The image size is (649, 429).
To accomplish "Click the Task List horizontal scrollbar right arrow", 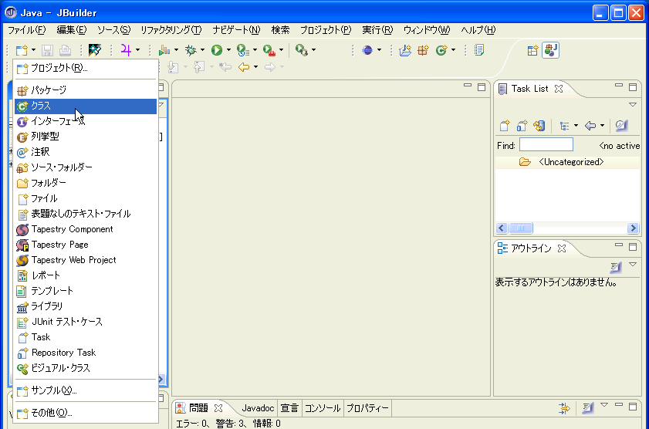I will tap(634, 228).
